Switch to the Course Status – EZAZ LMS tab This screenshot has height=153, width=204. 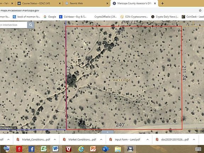click(39, 4)
